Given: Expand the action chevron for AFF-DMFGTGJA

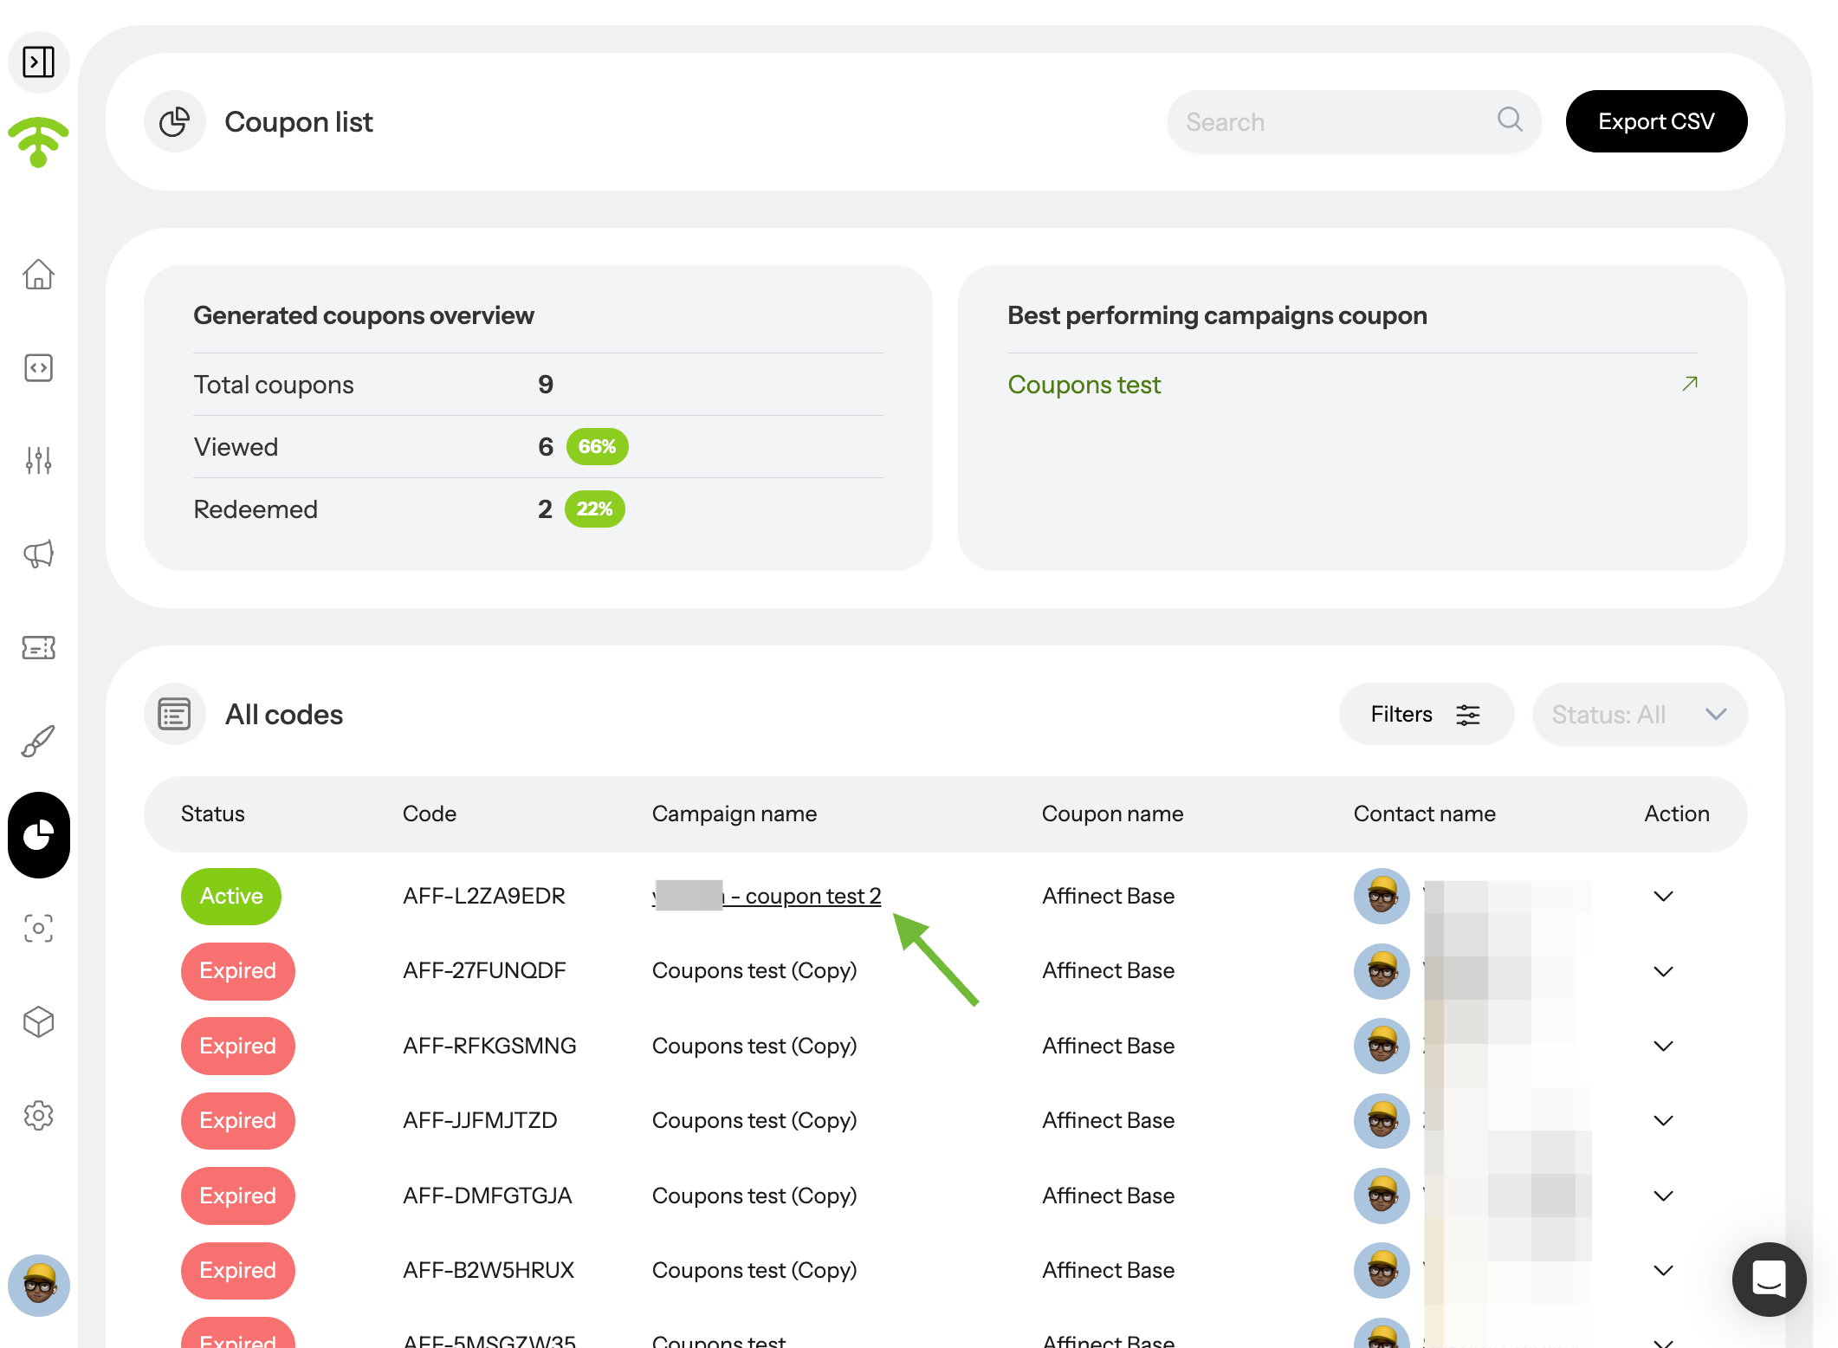Looking at the screenshot, I should pyautogui.click(x=1663, y=1196).
